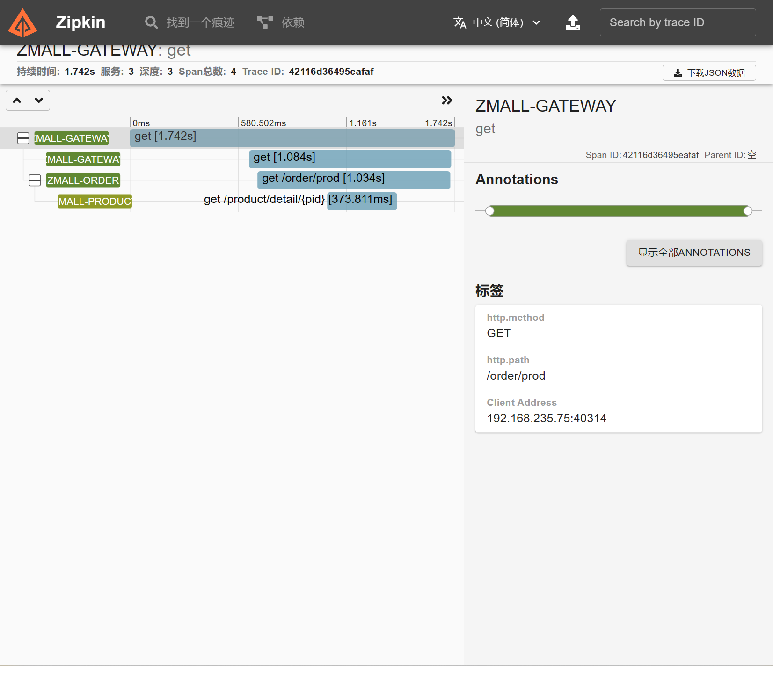773x693 pixels.
Task: Focus the Search by trace ID field
Action: pos(678,22)
